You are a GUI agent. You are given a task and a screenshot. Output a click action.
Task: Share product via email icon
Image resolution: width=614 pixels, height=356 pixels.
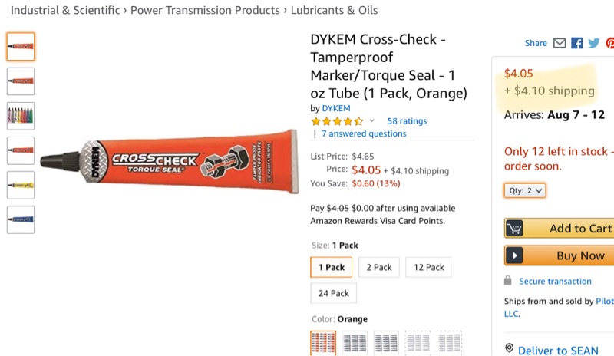click(x=560, y=43)
